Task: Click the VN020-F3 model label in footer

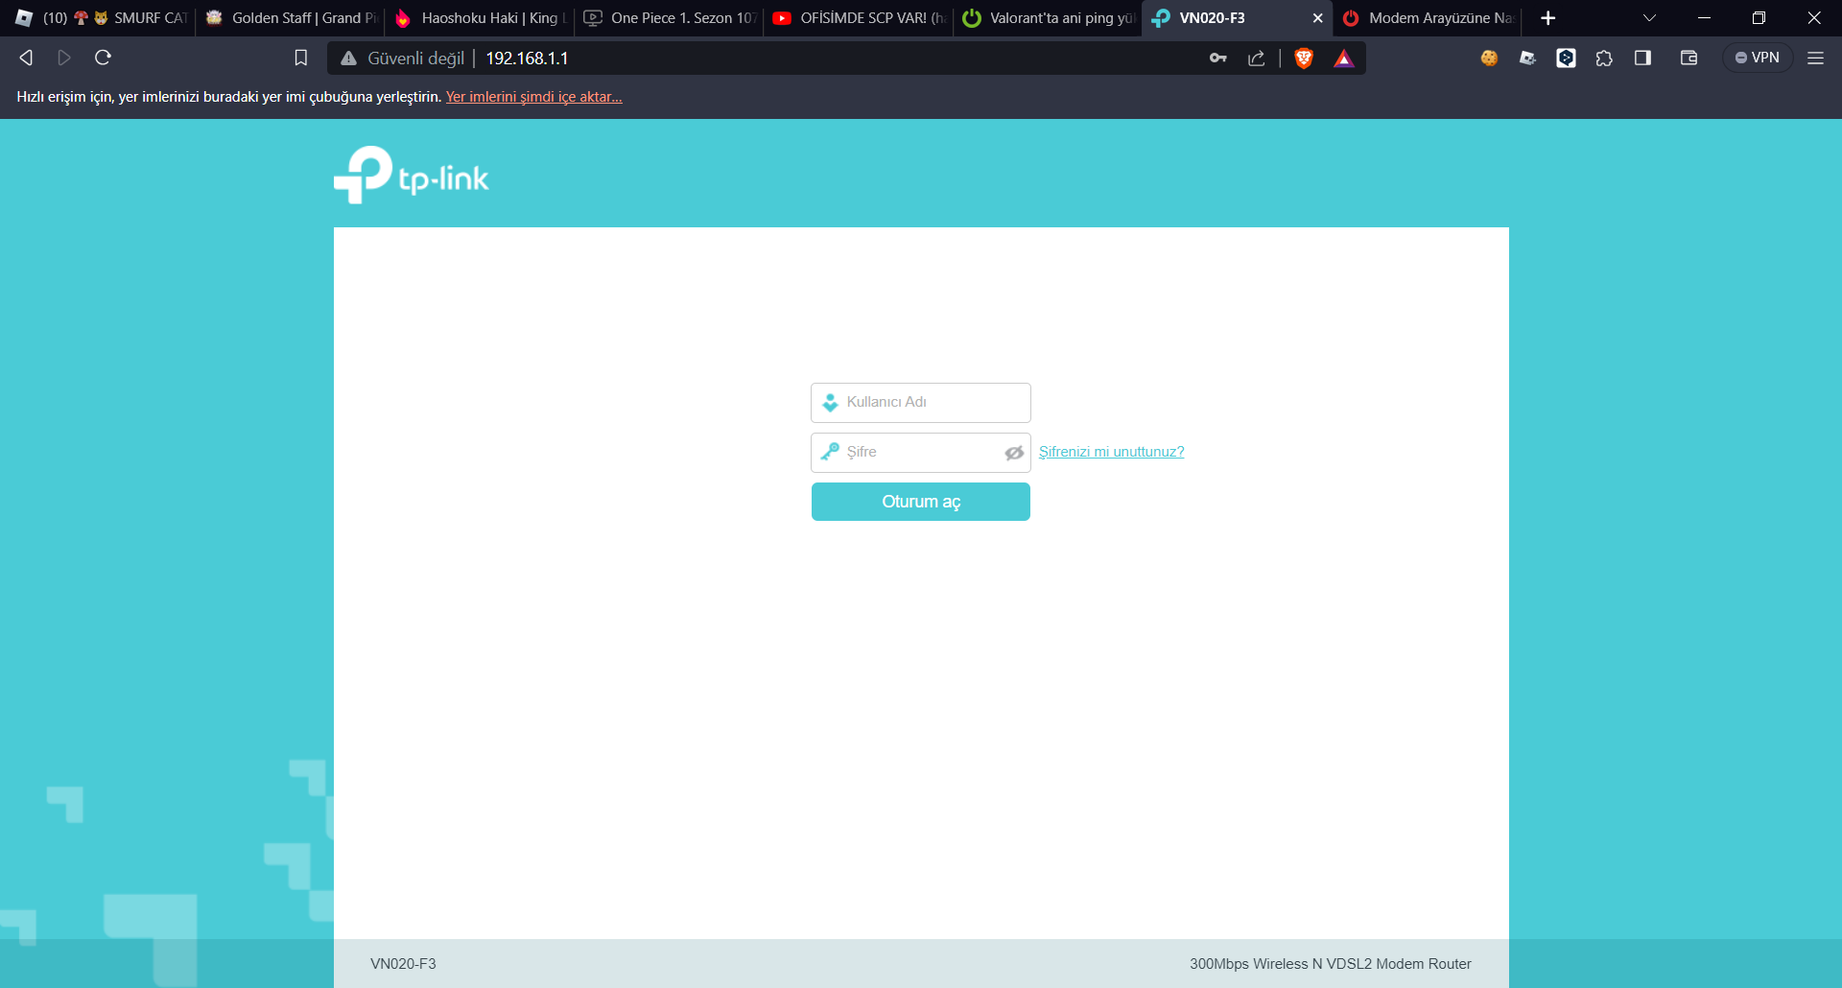Action: (403, 964)
